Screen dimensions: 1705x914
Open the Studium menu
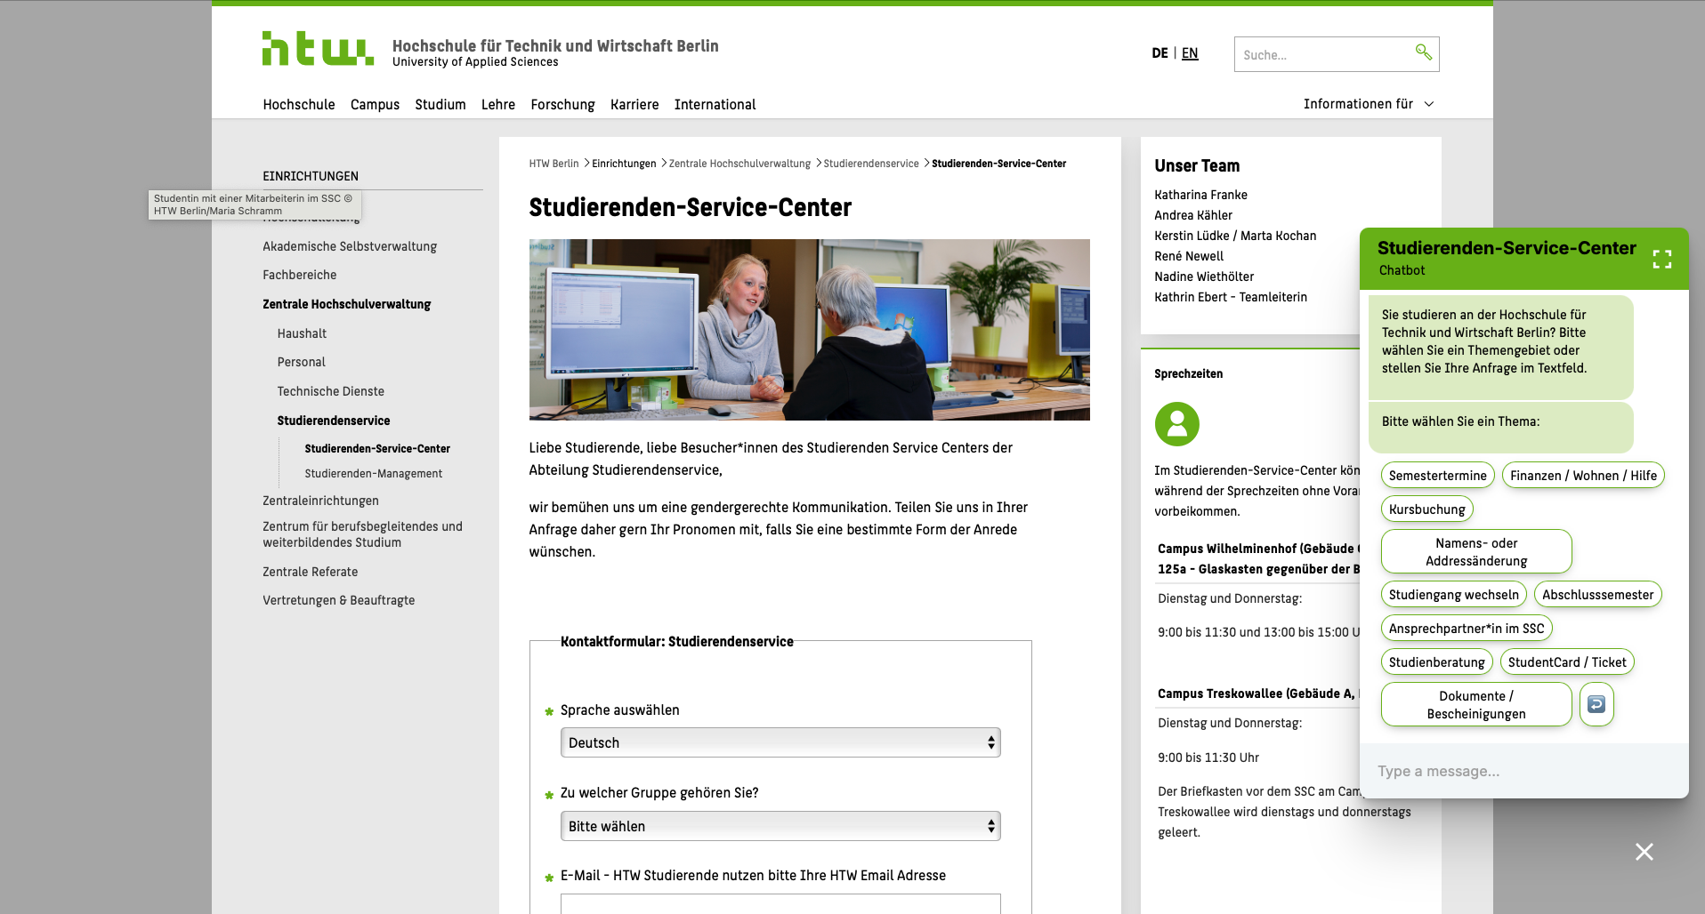point(440,104)
